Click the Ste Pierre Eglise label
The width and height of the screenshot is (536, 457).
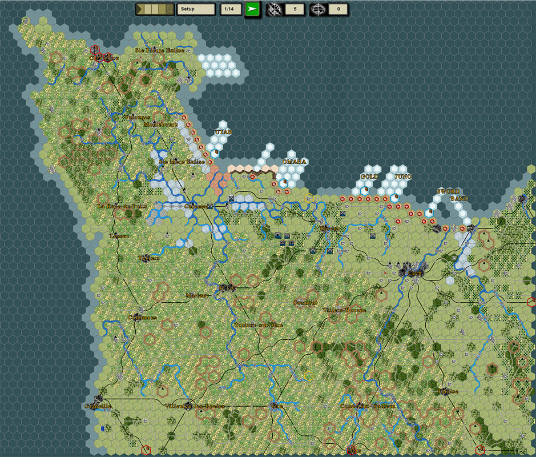pos(160,50)
